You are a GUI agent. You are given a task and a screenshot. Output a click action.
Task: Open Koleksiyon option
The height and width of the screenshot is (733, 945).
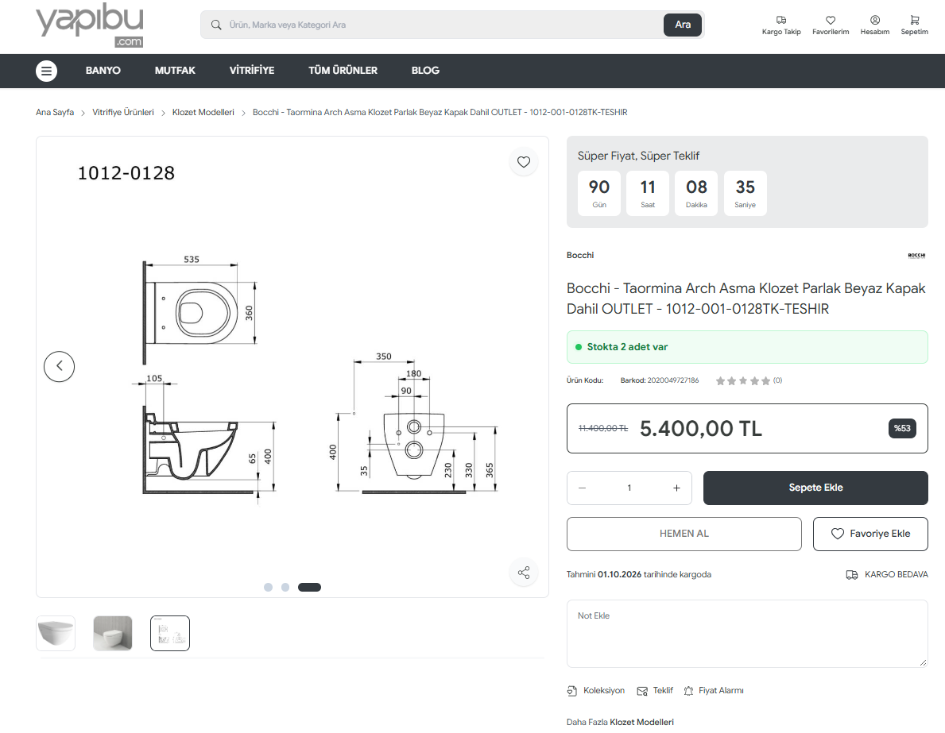pyautogui.click(x=596, y=690)
